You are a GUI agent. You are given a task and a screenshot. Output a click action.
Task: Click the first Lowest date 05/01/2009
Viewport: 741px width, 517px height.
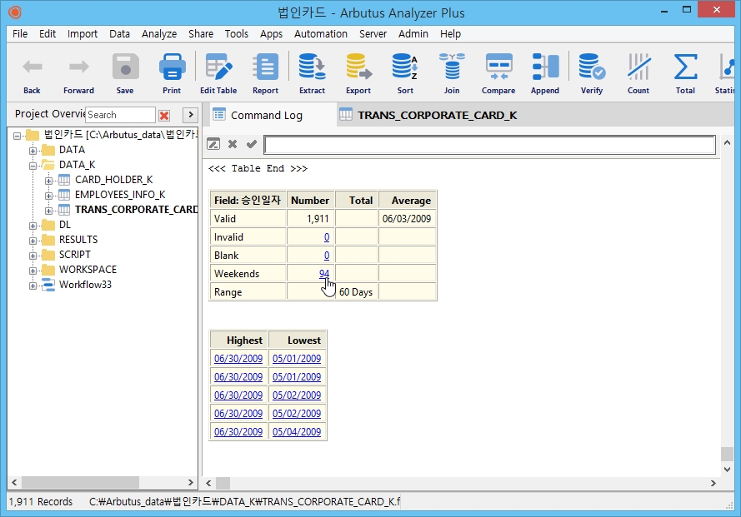pyautogui.click(x=297, y=359)
